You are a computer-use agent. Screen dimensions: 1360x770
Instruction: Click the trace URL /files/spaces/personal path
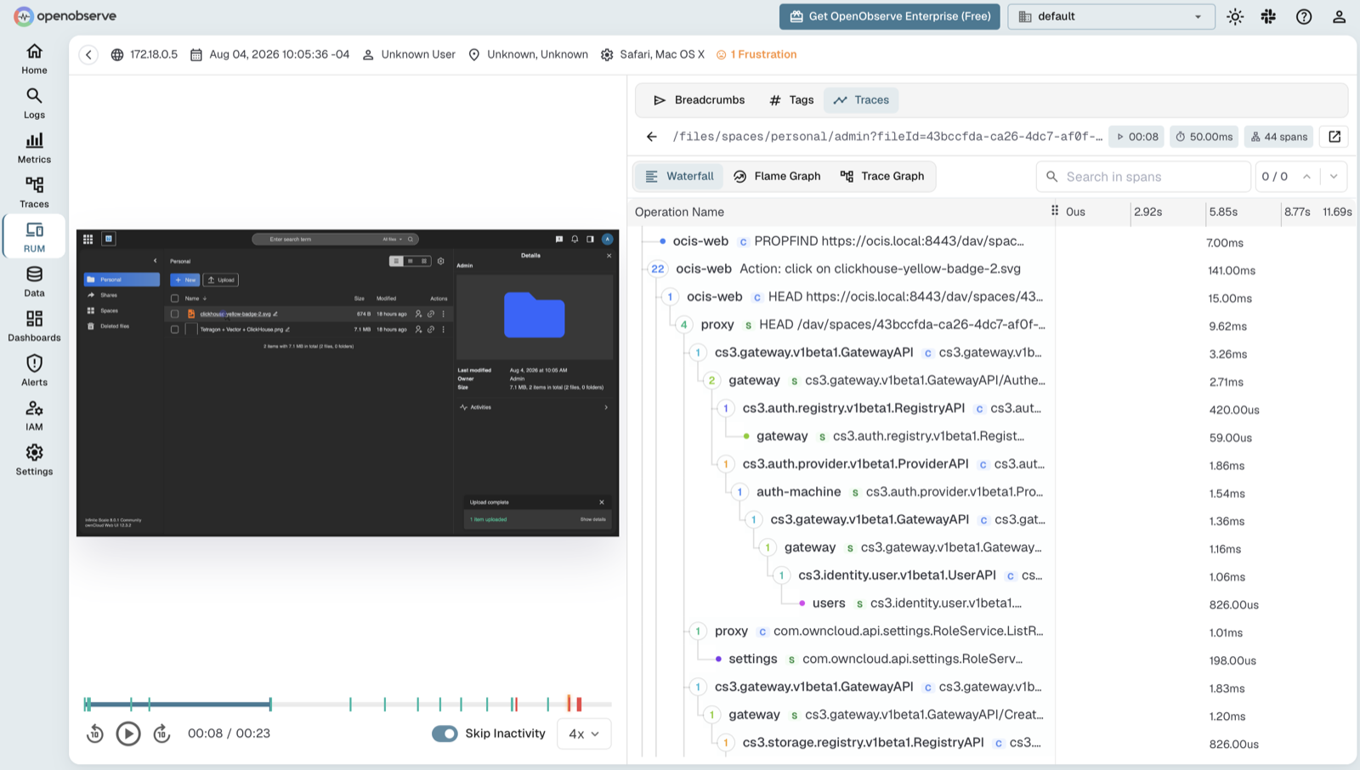pos(887,137)
